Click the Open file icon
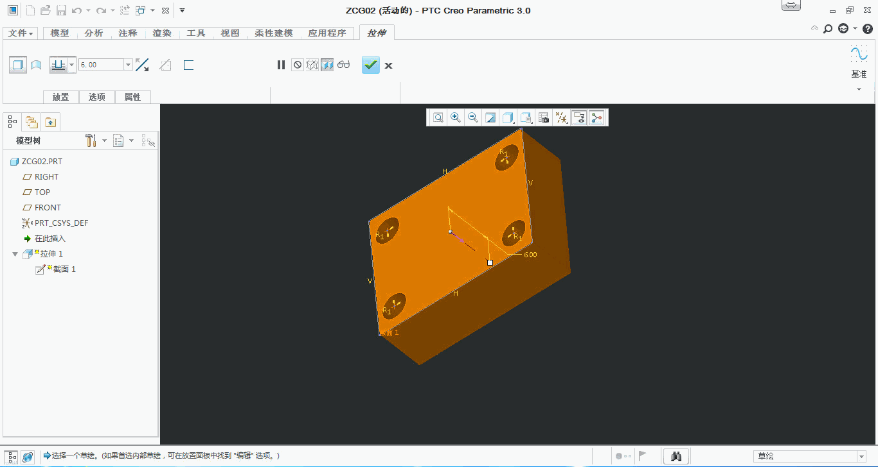Screen dimensions: 878x467 coord(46,10)
